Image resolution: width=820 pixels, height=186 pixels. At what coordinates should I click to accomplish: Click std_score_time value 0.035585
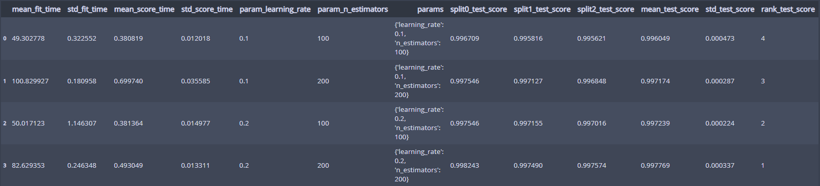[195, 81]
